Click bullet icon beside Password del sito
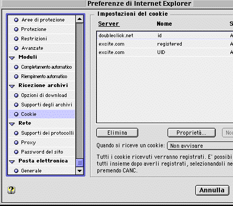 [x=16, y=152]
